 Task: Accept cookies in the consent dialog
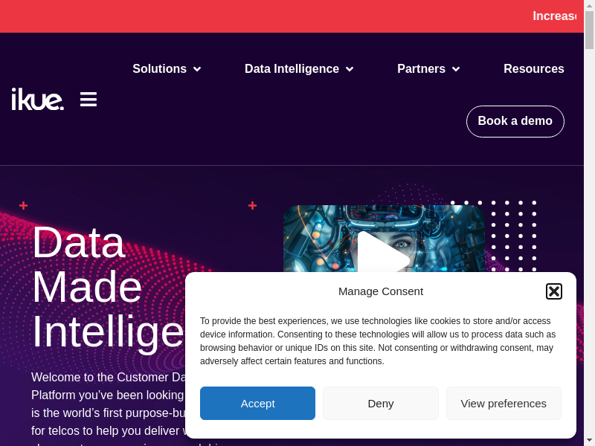coord(257,403)
